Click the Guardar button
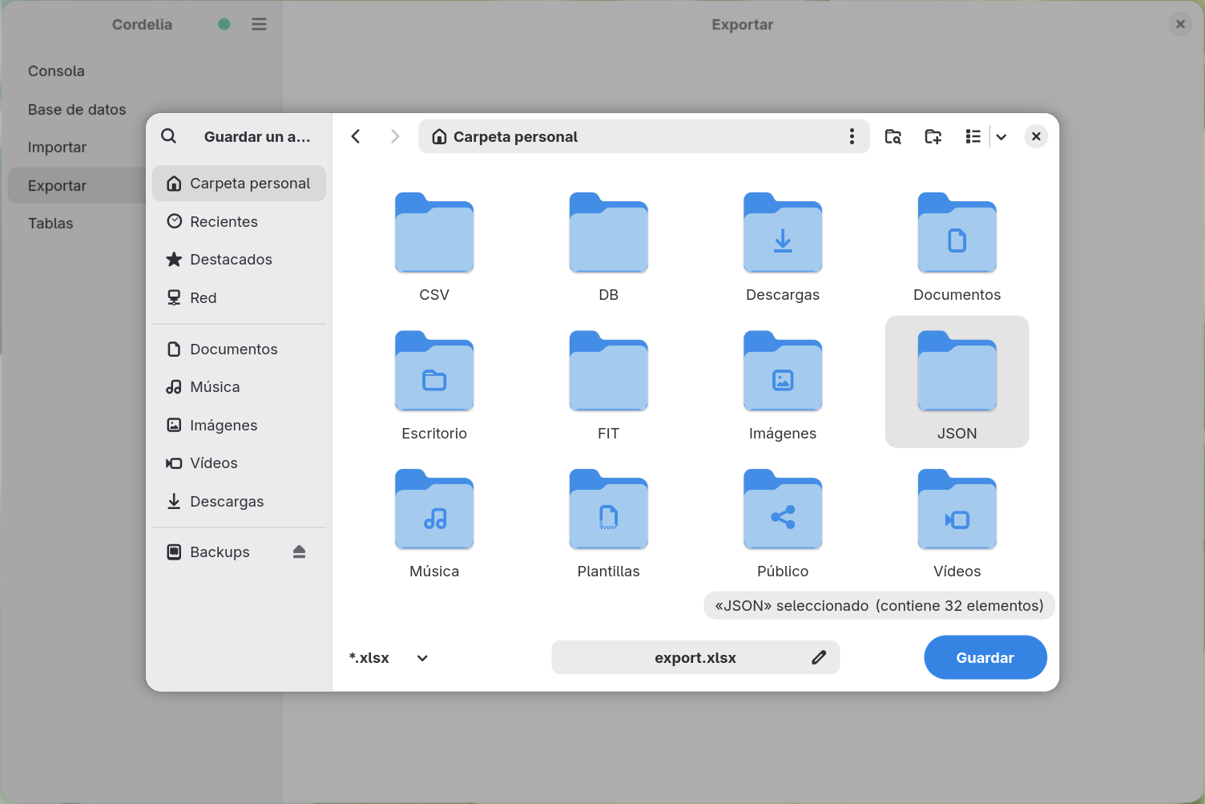The height and width of the screenshot is (804, 1205). click(985, 657)
